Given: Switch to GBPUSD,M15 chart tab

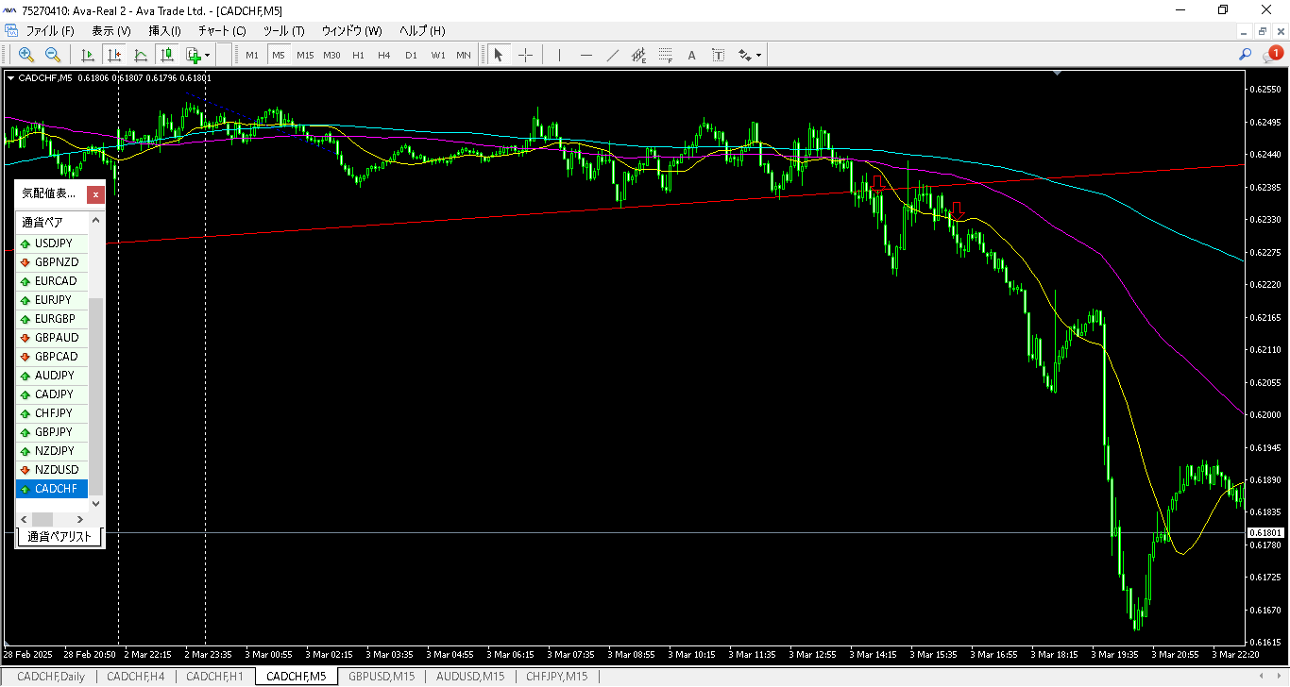Looking at the screenshot, I should (382, 677).
